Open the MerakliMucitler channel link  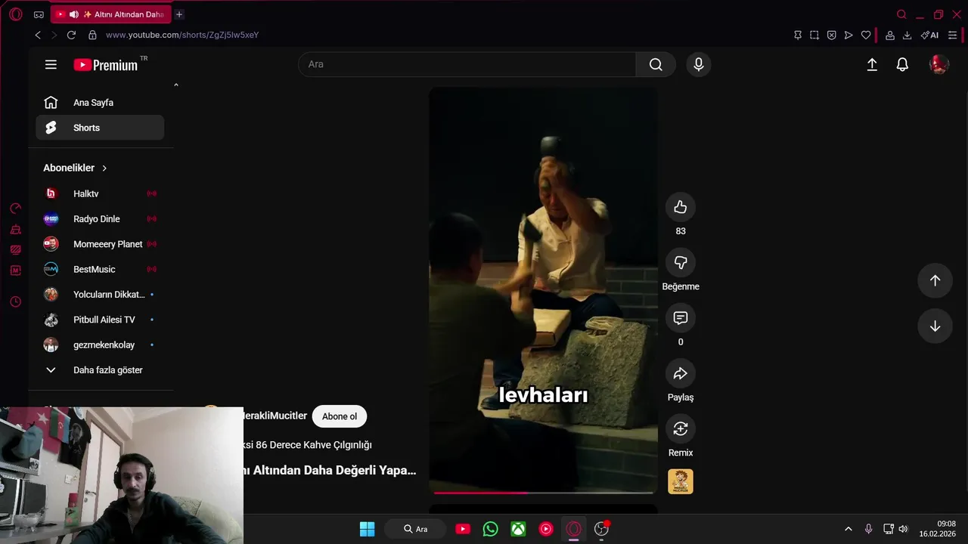(x=275, y=416)
